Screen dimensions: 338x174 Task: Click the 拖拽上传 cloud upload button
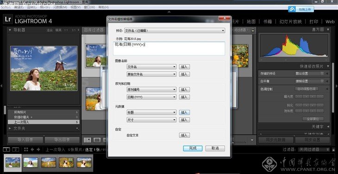pos(301,9)
